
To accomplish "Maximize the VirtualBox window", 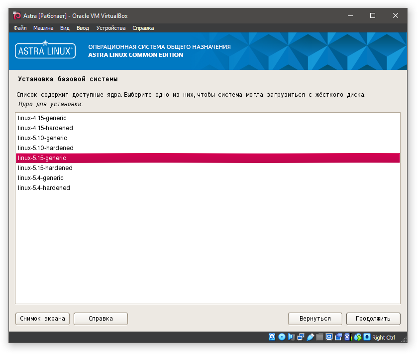I will (x=373, y=16).
